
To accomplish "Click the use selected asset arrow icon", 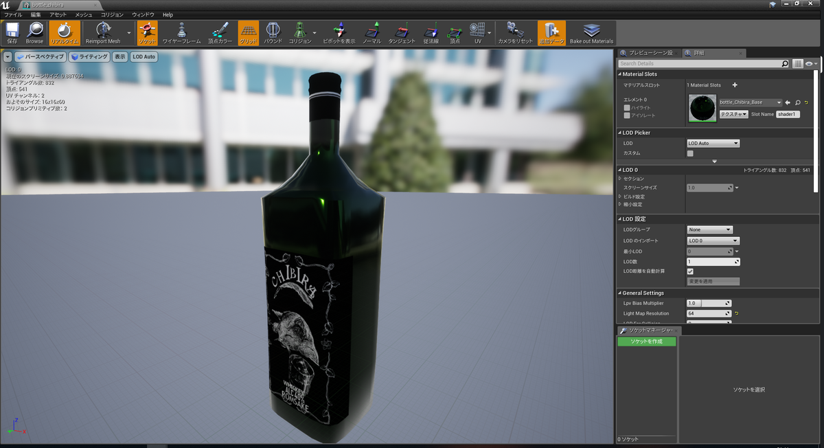I will 788,102.
